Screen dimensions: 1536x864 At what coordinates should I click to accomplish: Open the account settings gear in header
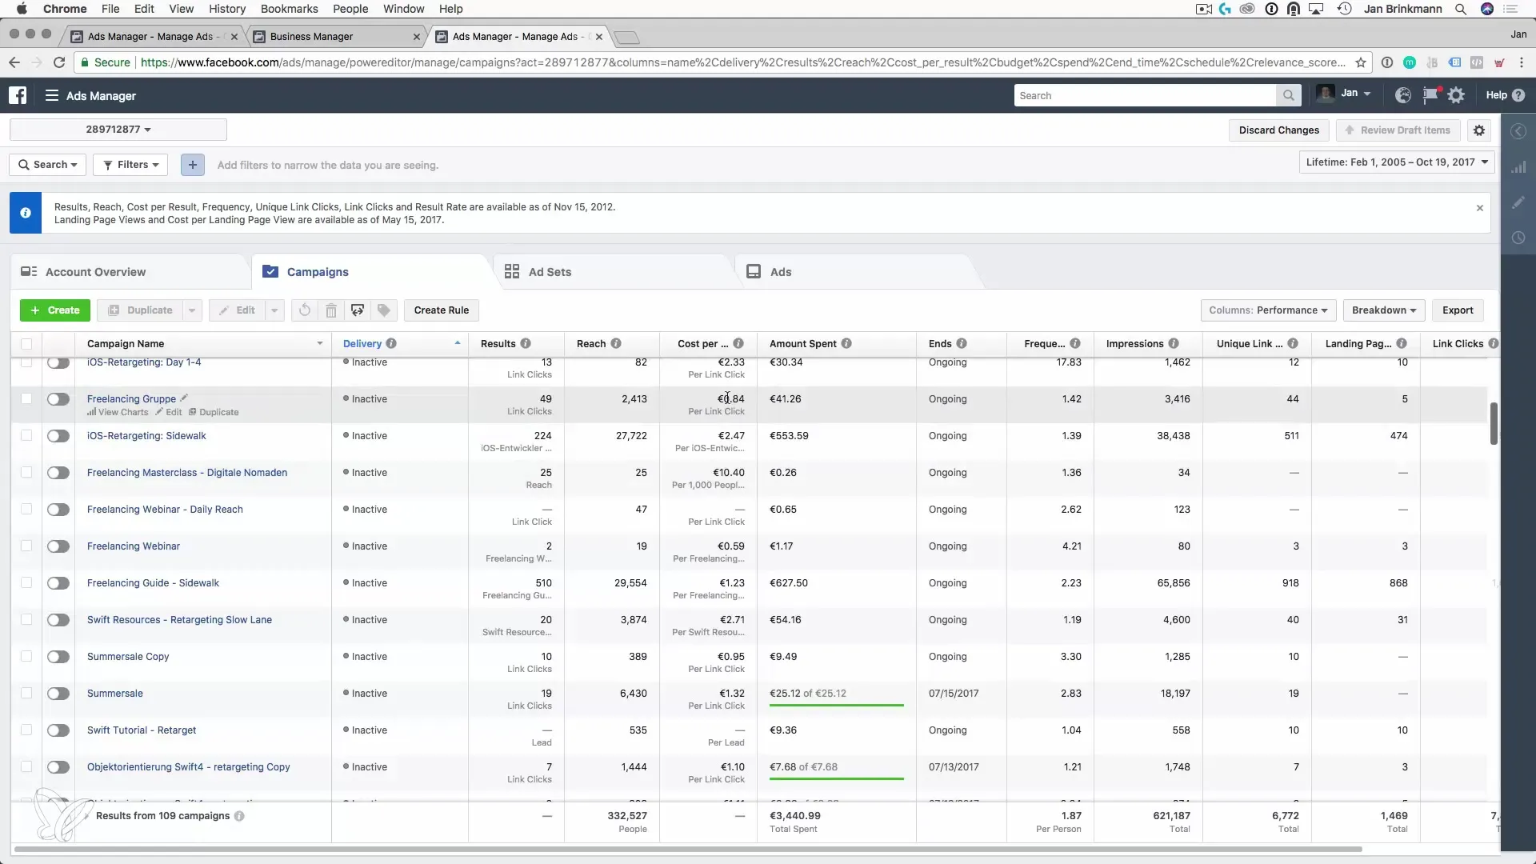(1456, 95)
